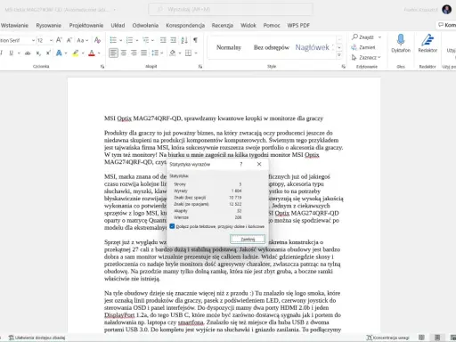
Task: Open Zaznacz select menu
Action: tap(366, 57)
